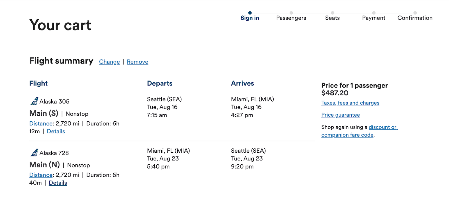Click the Passengers step dot in the progress bar

tap(291, 12)
